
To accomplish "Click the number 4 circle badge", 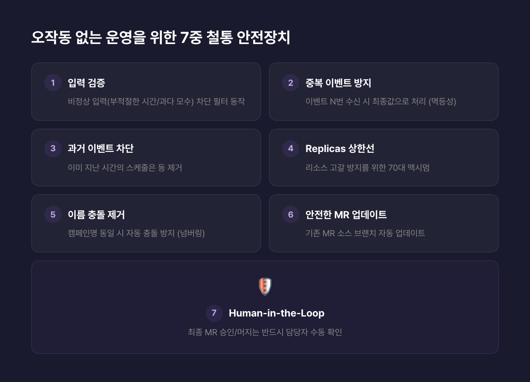I will coord(291,149).
